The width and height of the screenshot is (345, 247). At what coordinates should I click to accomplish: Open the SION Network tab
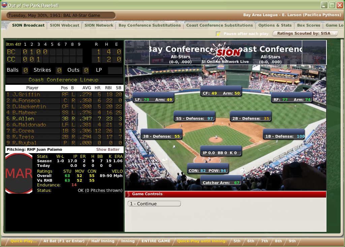pyautogui.click(x=99, y=25)
